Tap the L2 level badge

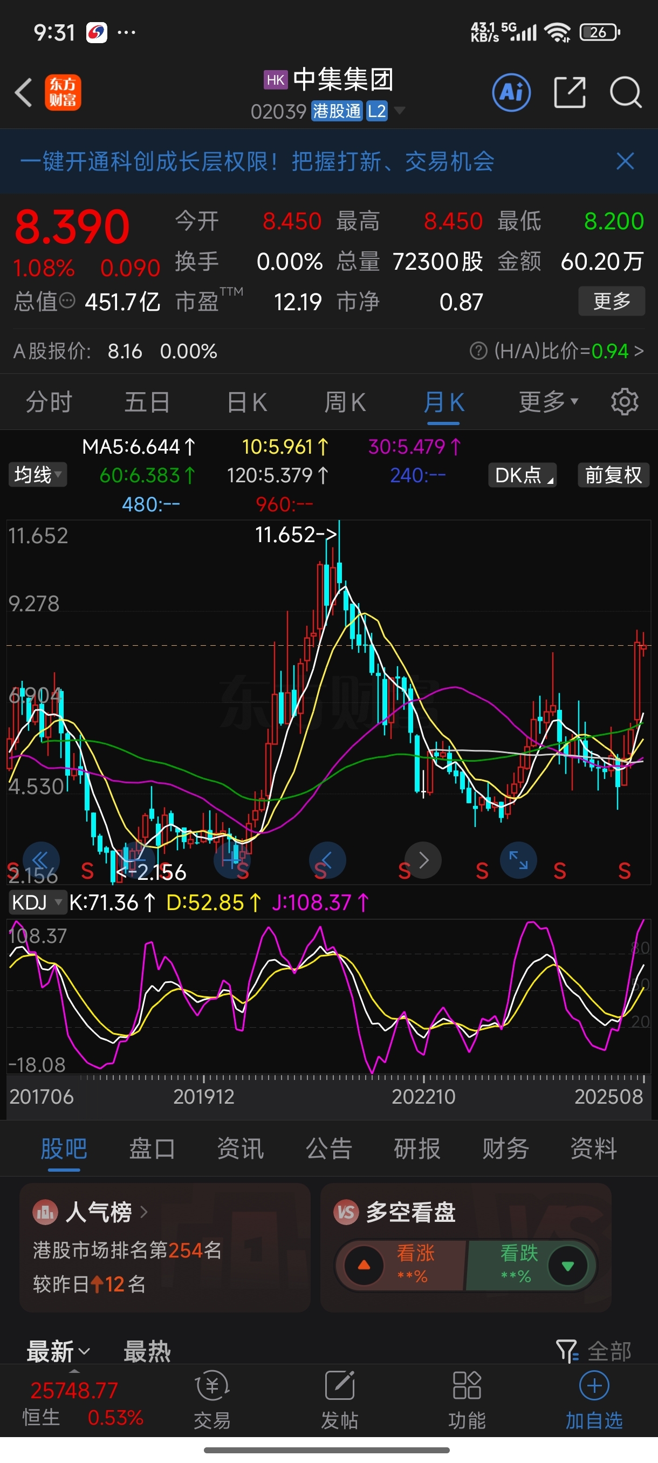[x=376, y=110]
